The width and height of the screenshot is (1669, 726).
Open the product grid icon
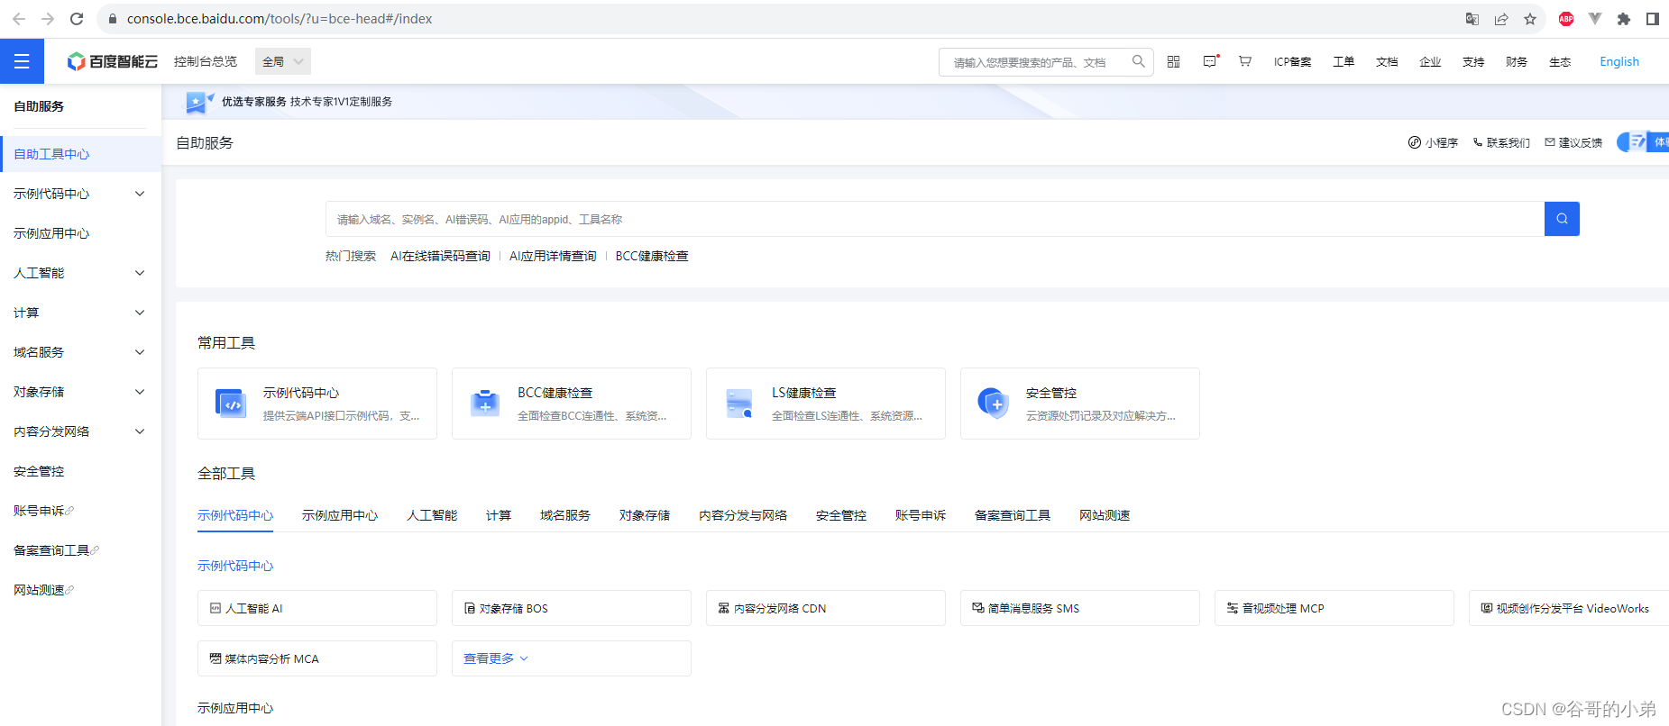click(1174, 61)
